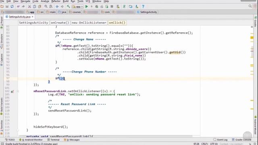This screenshot has width=258, height=145.
Task: Click the Forward navigation icon
Action: 62,6
